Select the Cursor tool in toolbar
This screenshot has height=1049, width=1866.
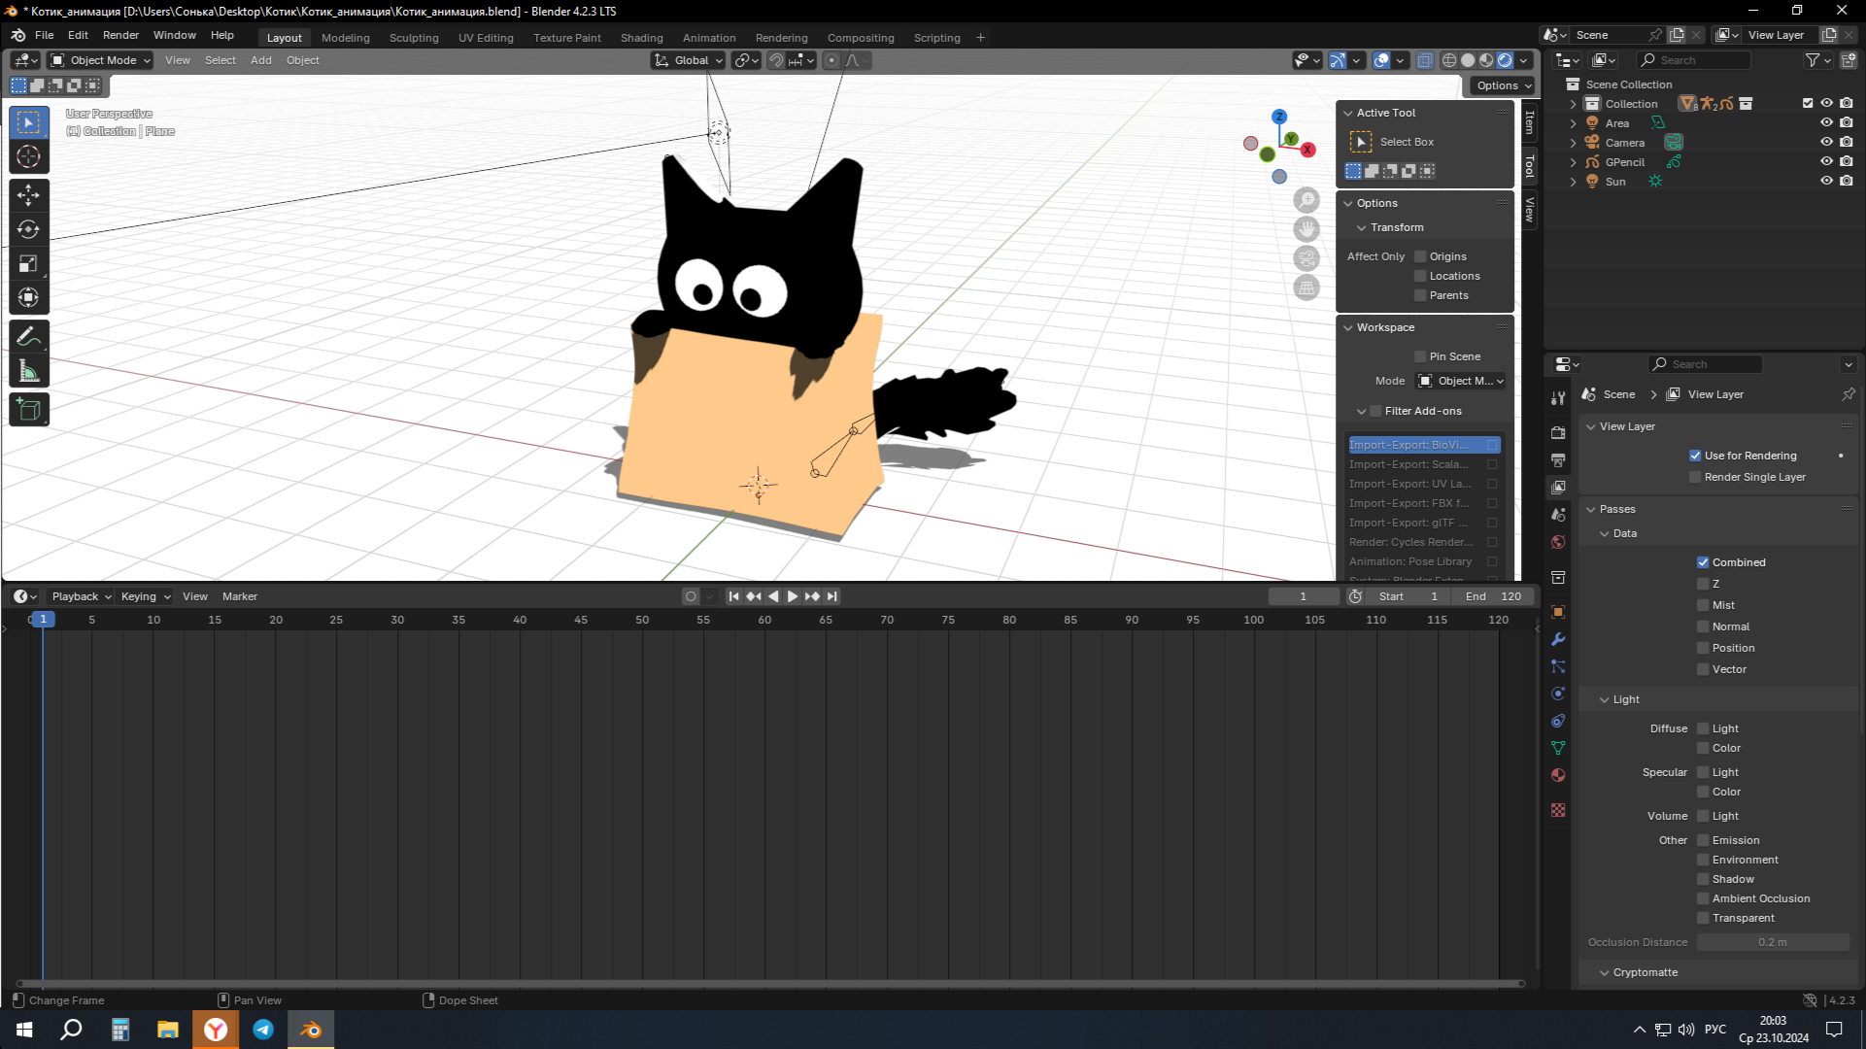pos(28,156)
